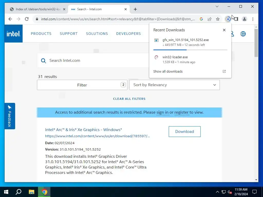The width and height of the screenshot is (263, 197).
Task: Click the sign in link
Action: [x=162, y=112]
